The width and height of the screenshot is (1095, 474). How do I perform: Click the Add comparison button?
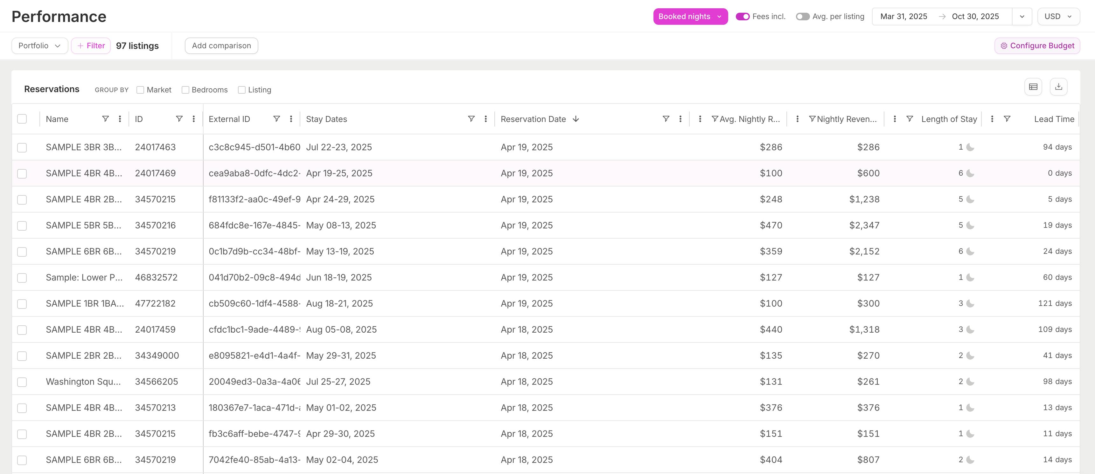click(x=221, y=46)
